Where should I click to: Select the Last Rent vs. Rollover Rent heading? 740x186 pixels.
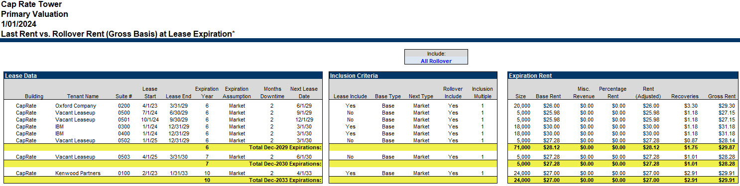[118, 34]
